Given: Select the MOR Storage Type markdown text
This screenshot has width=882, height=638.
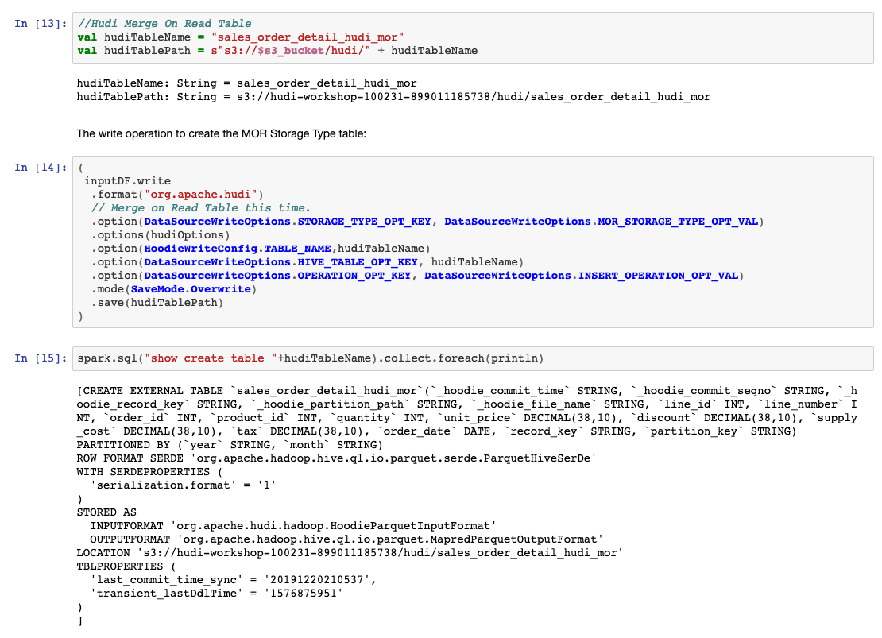Looking at the screenshot, I should coord(221,133).
